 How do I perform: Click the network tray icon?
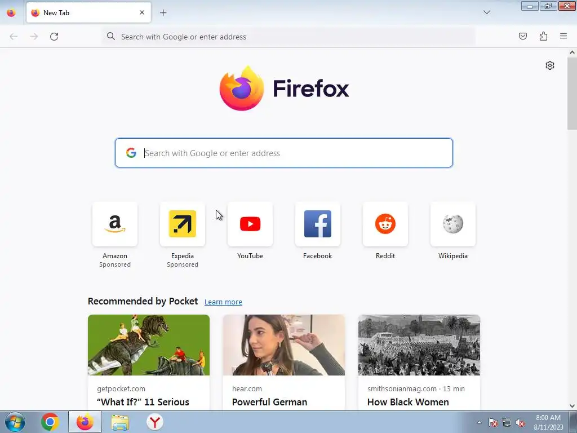507,422
